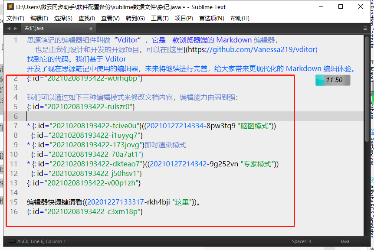
Task: Click the github.com/Vanessa219/vditor URL text
Action: (x=265, y=49)
